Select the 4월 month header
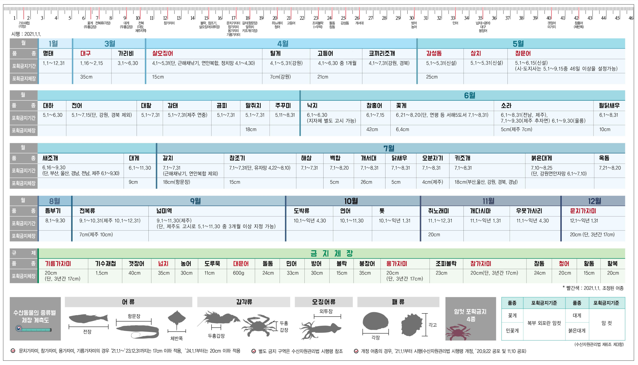 pyautogui.click(x=282, y=44)
